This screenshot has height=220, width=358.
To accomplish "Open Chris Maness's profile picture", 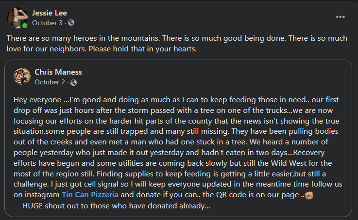I will tap(22, 77).
